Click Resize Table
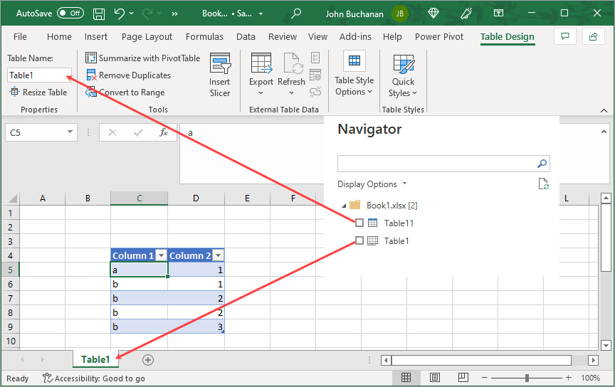This screenshot has height=387, width=615. pyautogui.click(x=38, y=92)
